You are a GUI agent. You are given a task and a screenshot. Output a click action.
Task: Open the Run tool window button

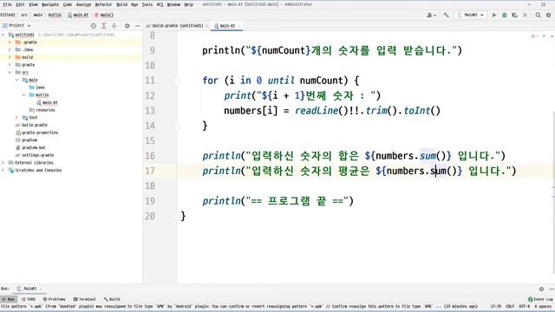click(8, 299)
